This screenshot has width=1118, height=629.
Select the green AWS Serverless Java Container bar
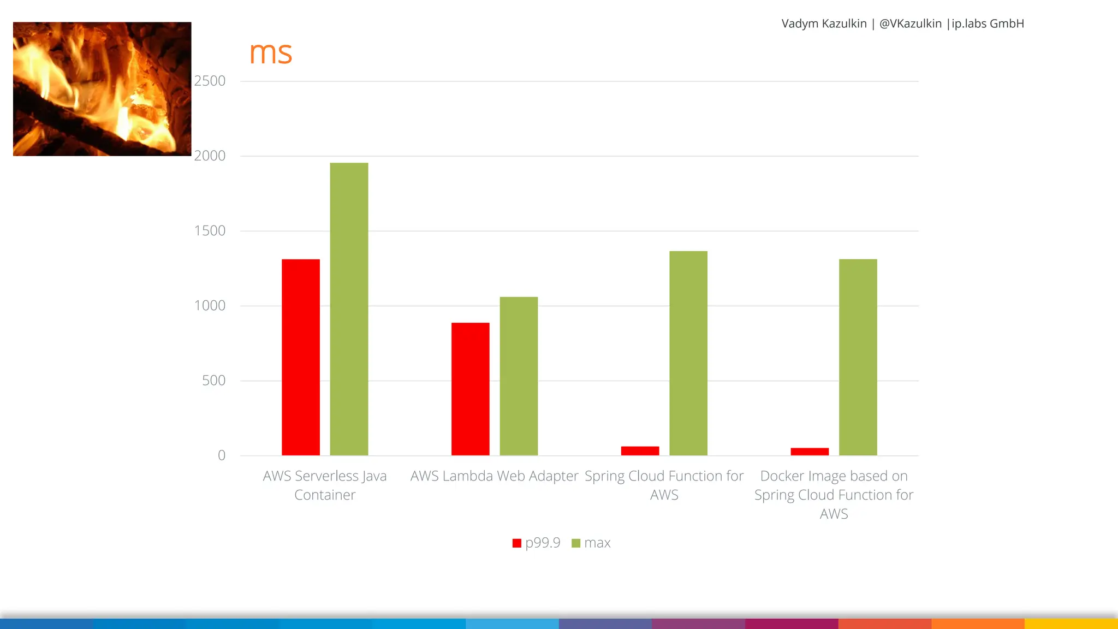click(349, 309)
